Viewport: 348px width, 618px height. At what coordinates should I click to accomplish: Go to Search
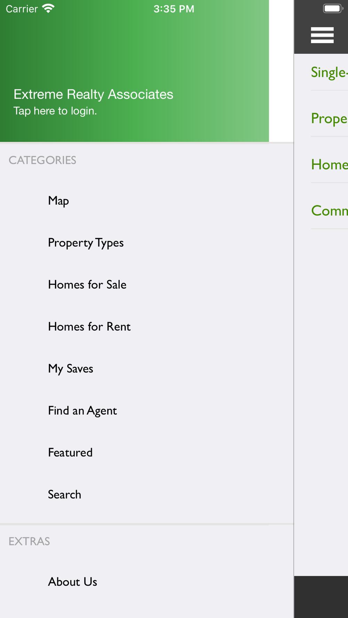[x=147, y=495]
